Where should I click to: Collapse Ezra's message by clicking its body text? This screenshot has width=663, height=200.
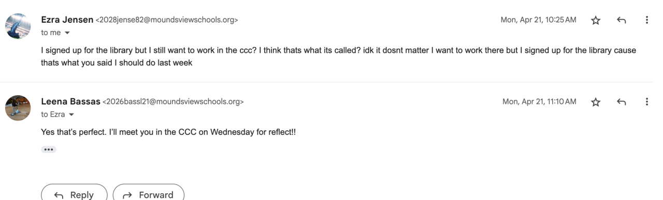point(338,56)
